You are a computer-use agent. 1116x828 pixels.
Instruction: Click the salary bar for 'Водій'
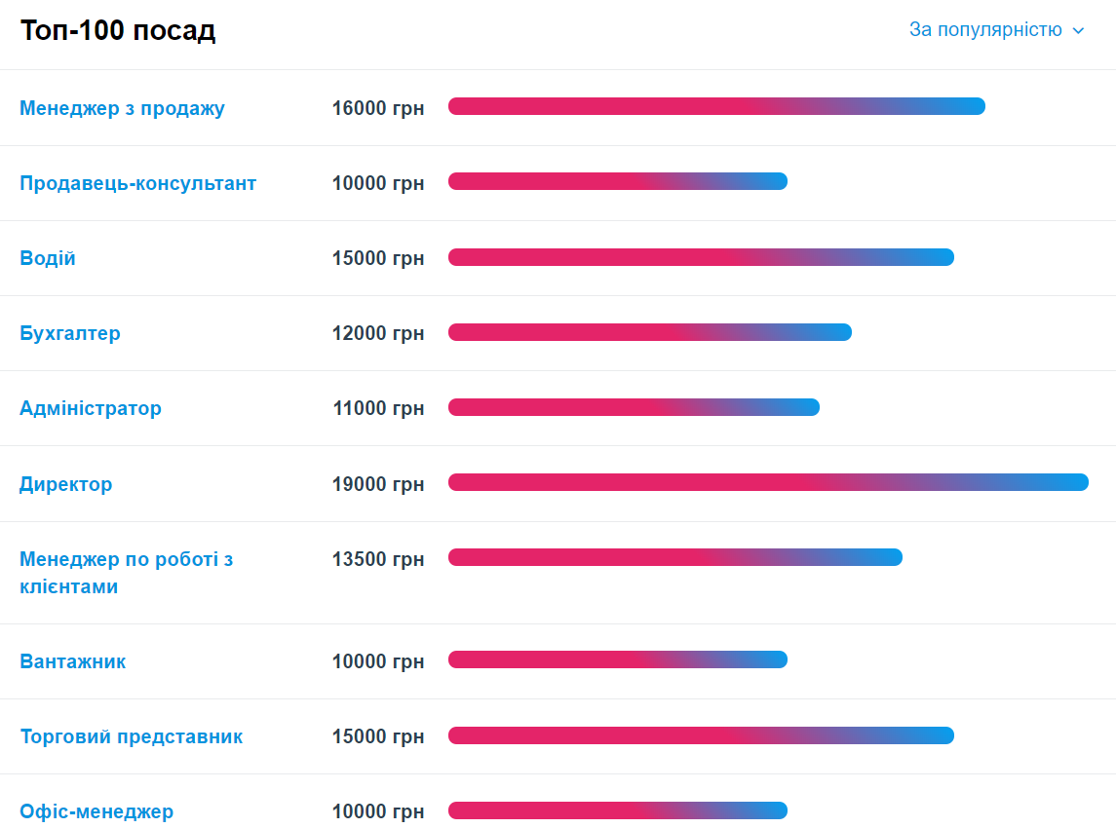701,257
